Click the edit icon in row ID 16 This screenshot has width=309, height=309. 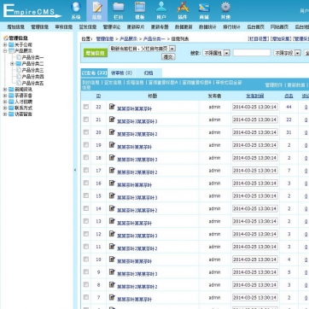click(x=112, y=183)
